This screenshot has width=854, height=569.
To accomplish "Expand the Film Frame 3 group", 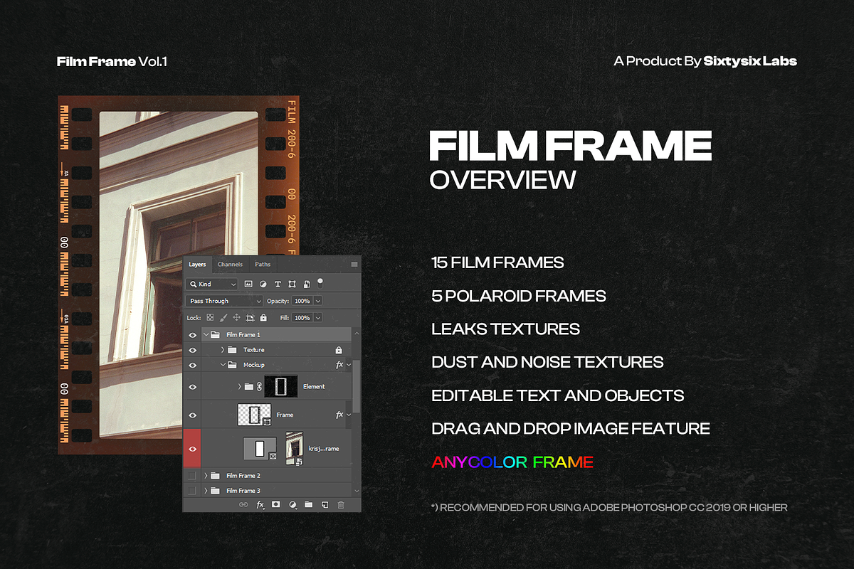I will click(206, 491).
